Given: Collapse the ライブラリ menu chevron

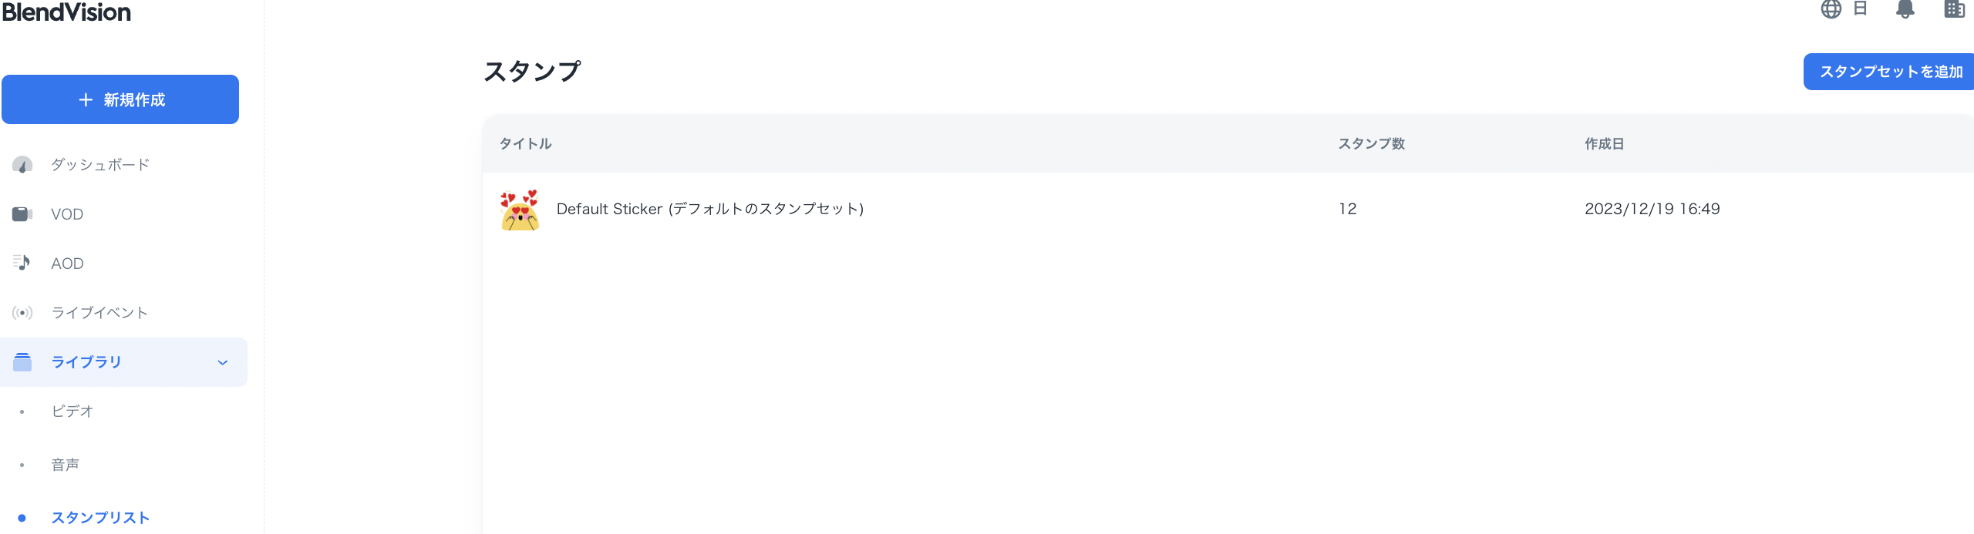Looking at the screenshot, I should coord(223,362).
